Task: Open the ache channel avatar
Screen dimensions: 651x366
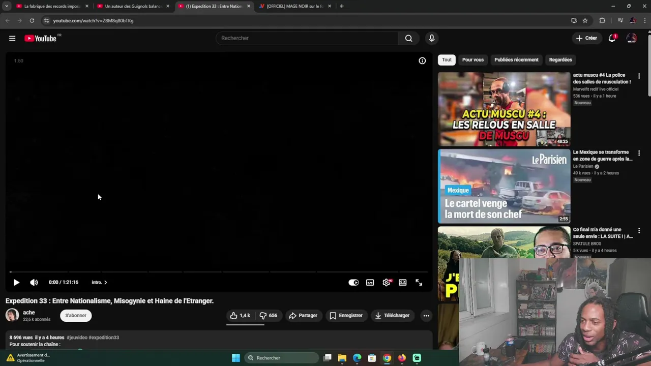Action: (x=12, y=315)
